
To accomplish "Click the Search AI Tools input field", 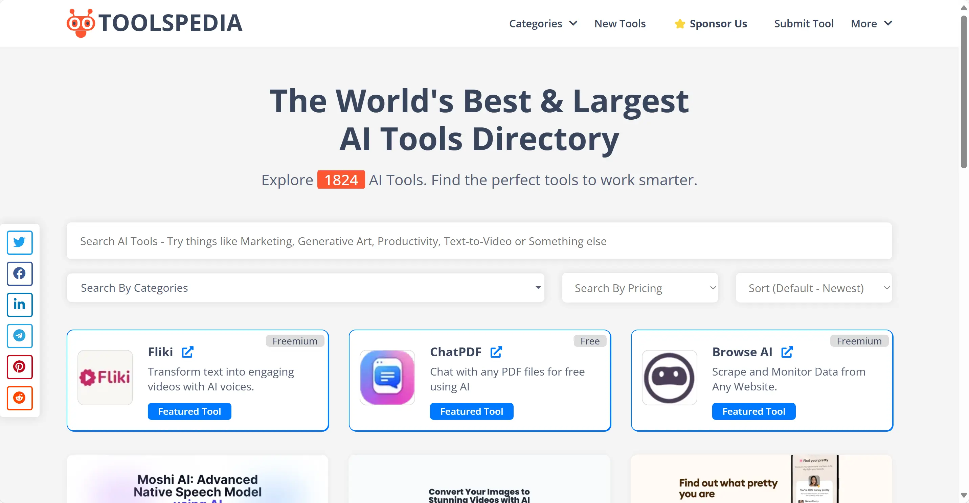I will [479, 241].
